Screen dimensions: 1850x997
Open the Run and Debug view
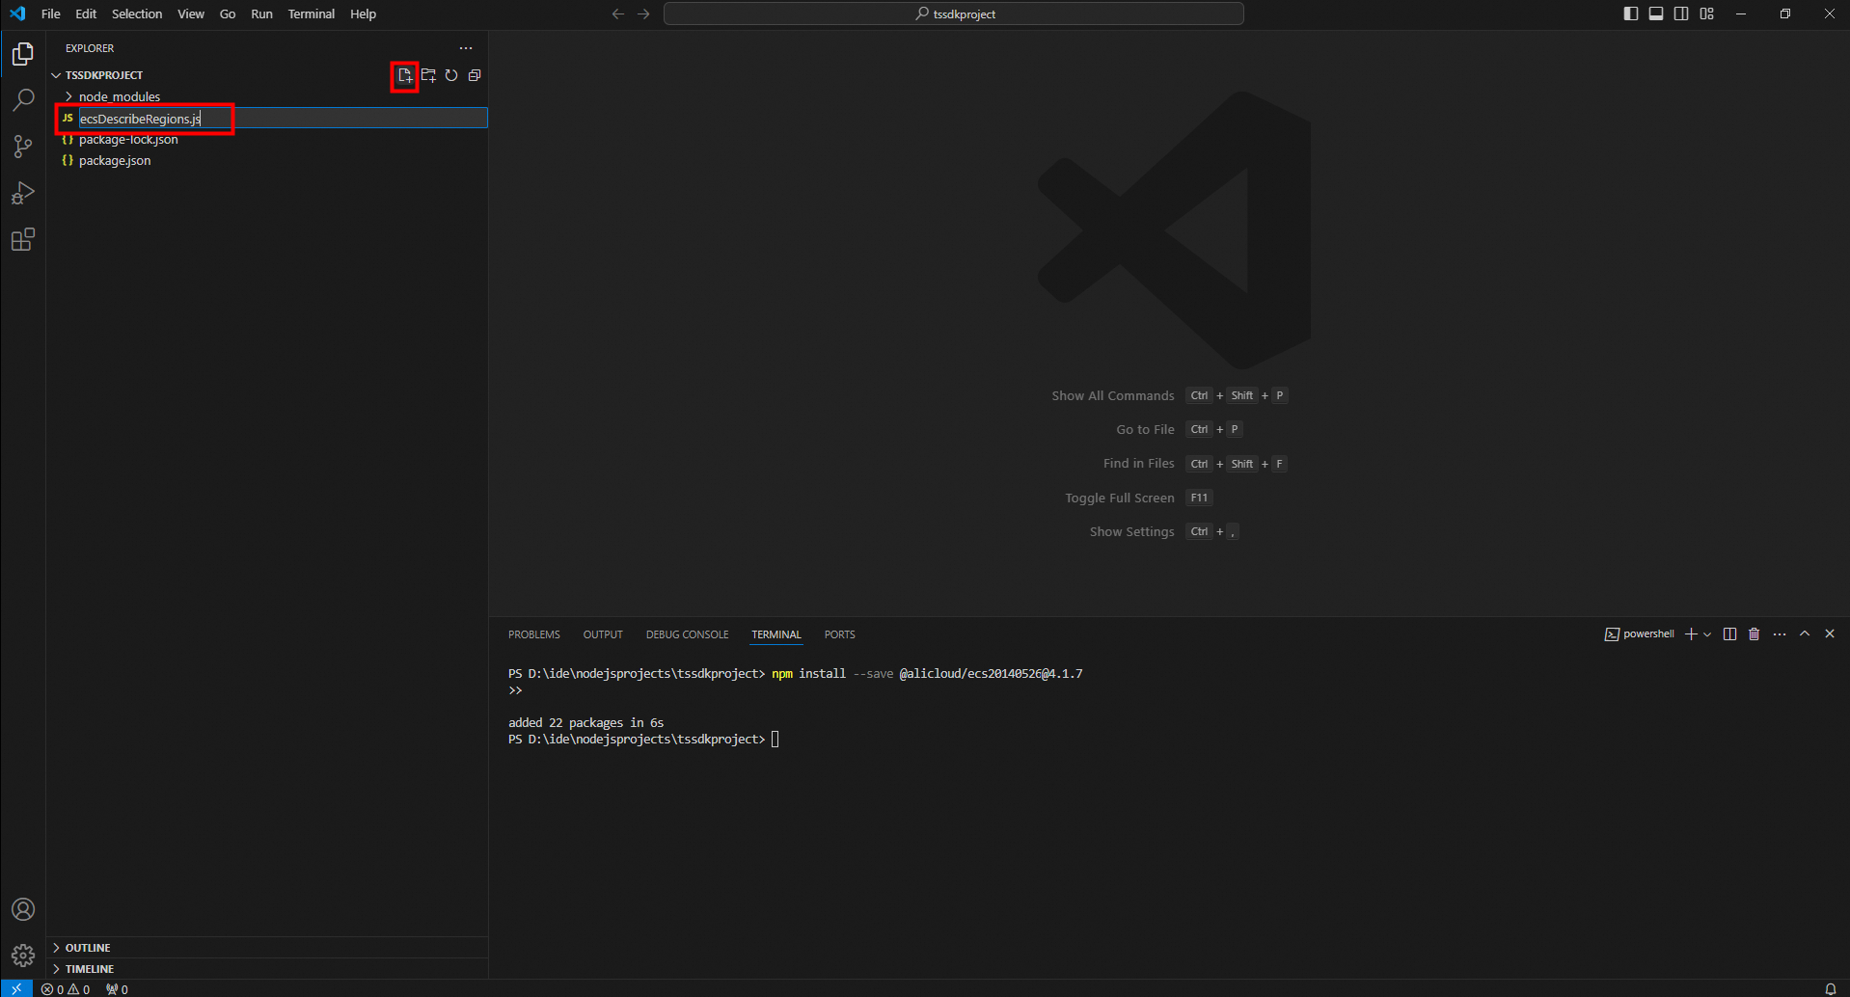(x=23, y=193)
